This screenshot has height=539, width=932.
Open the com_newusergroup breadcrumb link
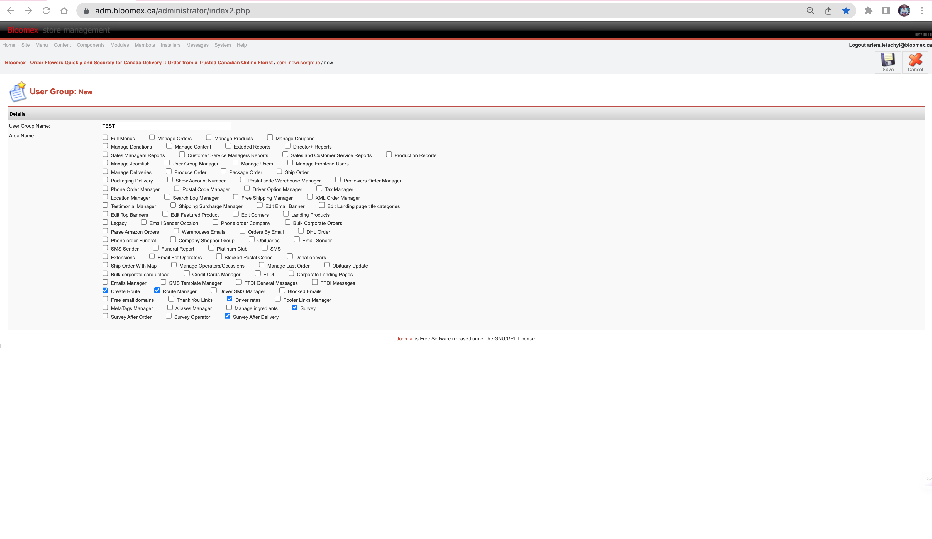[298, 62]
